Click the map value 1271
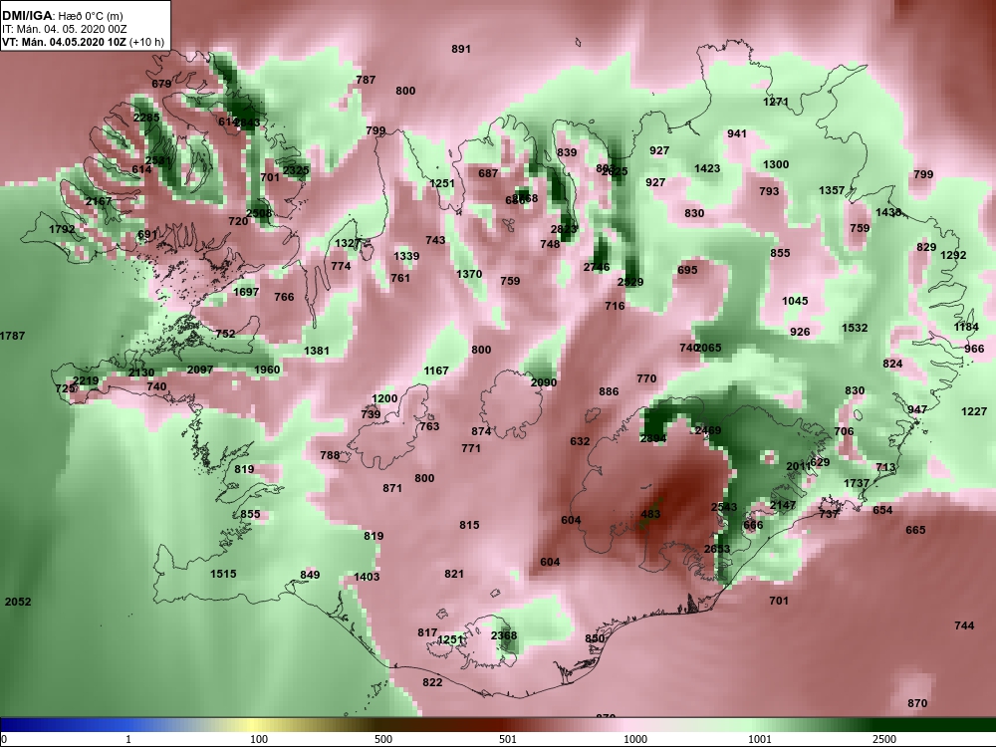The image size is (996, 747). [x=776, y=102]
